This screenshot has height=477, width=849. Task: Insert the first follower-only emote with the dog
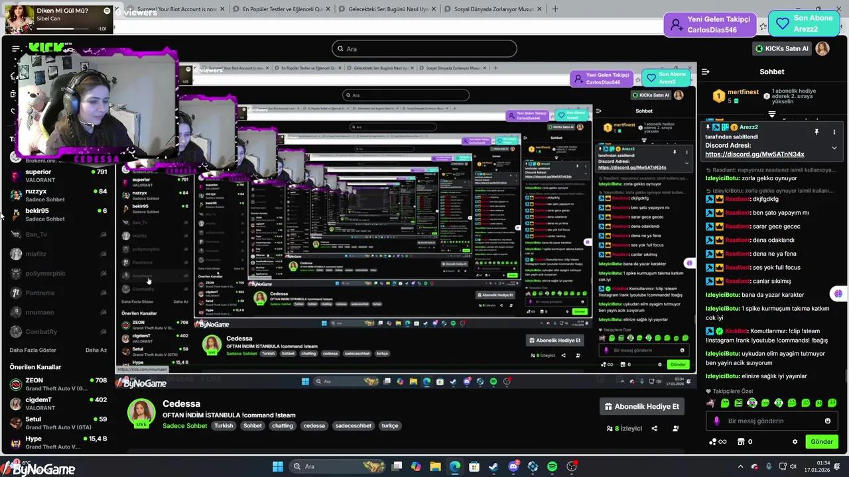pyautogui.click(x=711, y=403)
